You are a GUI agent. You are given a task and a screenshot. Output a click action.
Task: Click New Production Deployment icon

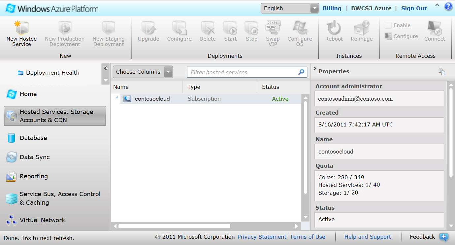pos(65,28)
